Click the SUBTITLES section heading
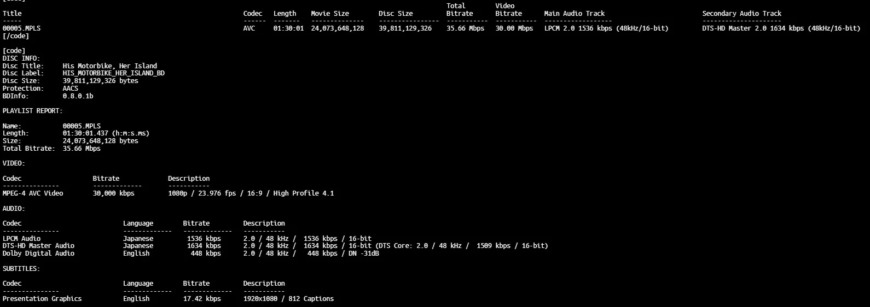Viewport: 870px width, 307px height. point(21,269)
